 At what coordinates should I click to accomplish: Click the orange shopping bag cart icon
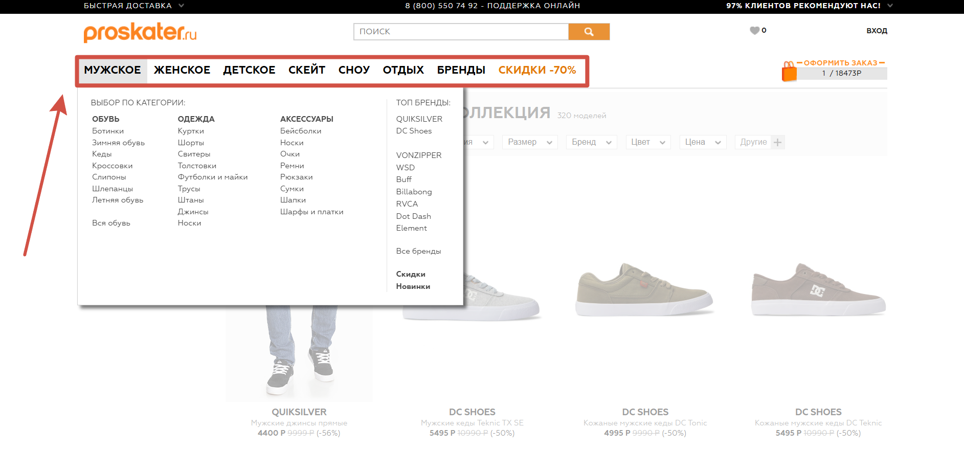(789, 72)
